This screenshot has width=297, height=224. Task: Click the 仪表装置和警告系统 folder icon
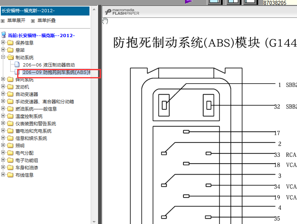(x=10, y=123)
